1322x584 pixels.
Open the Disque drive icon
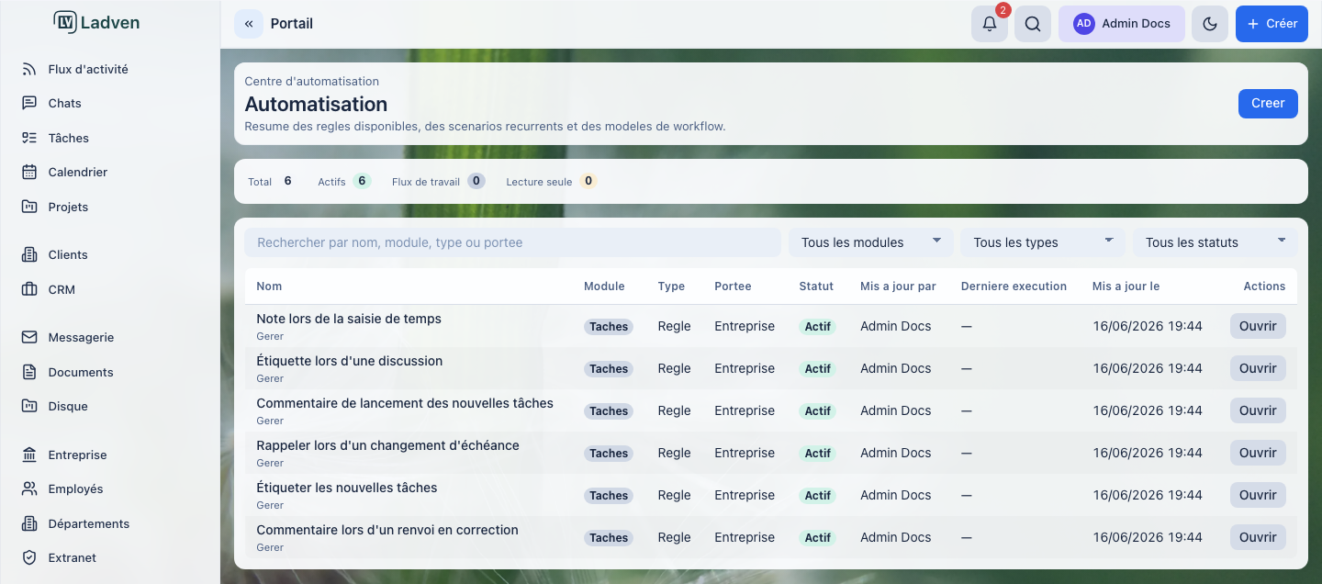pyautogui.click(x=29, y=406)
